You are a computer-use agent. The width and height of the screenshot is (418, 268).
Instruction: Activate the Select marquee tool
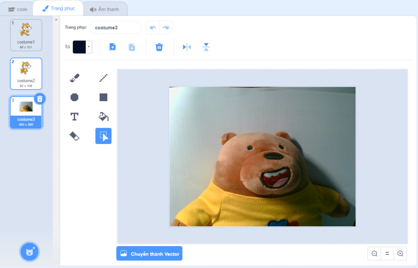pos(103,136)
